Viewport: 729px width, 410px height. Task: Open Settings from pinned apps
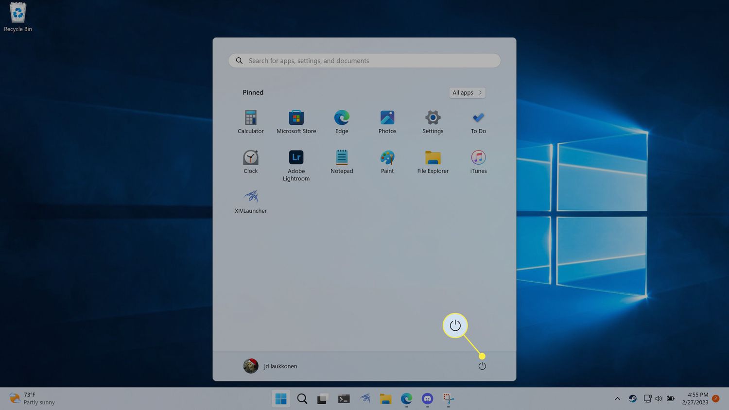433,121
